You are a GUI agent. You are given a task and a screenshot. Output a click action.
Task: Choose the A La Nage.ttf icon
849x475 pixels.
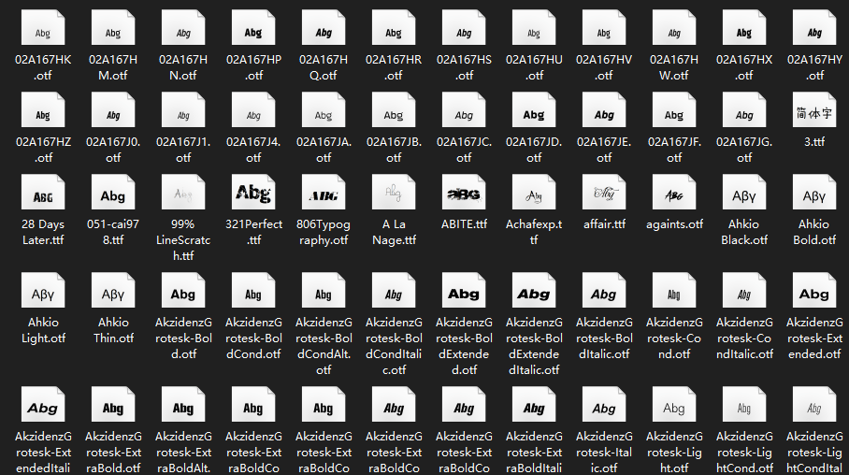point(394,194)
